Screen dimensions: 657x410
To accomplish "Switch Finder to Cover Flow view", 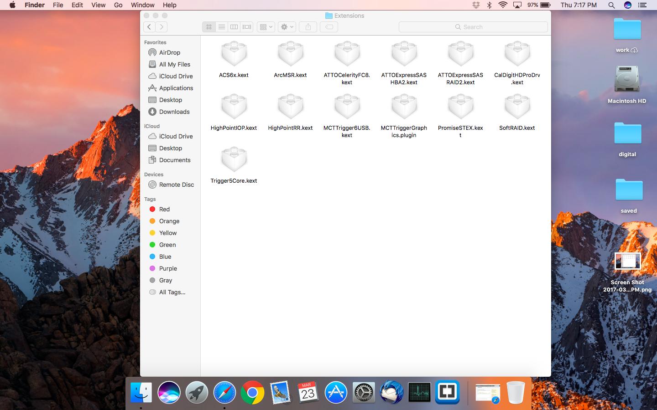I will click(247, 27).
